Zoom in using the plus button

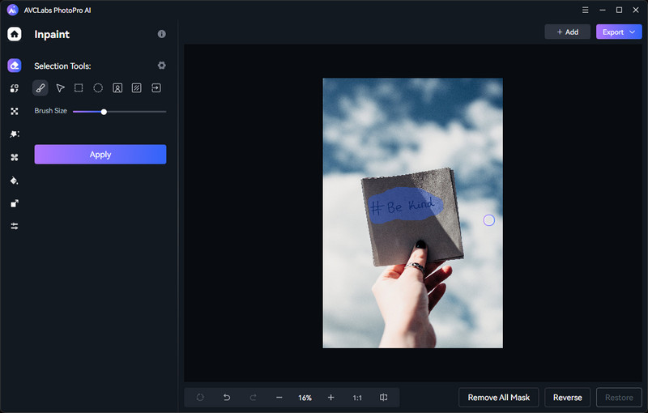[330, 398]
